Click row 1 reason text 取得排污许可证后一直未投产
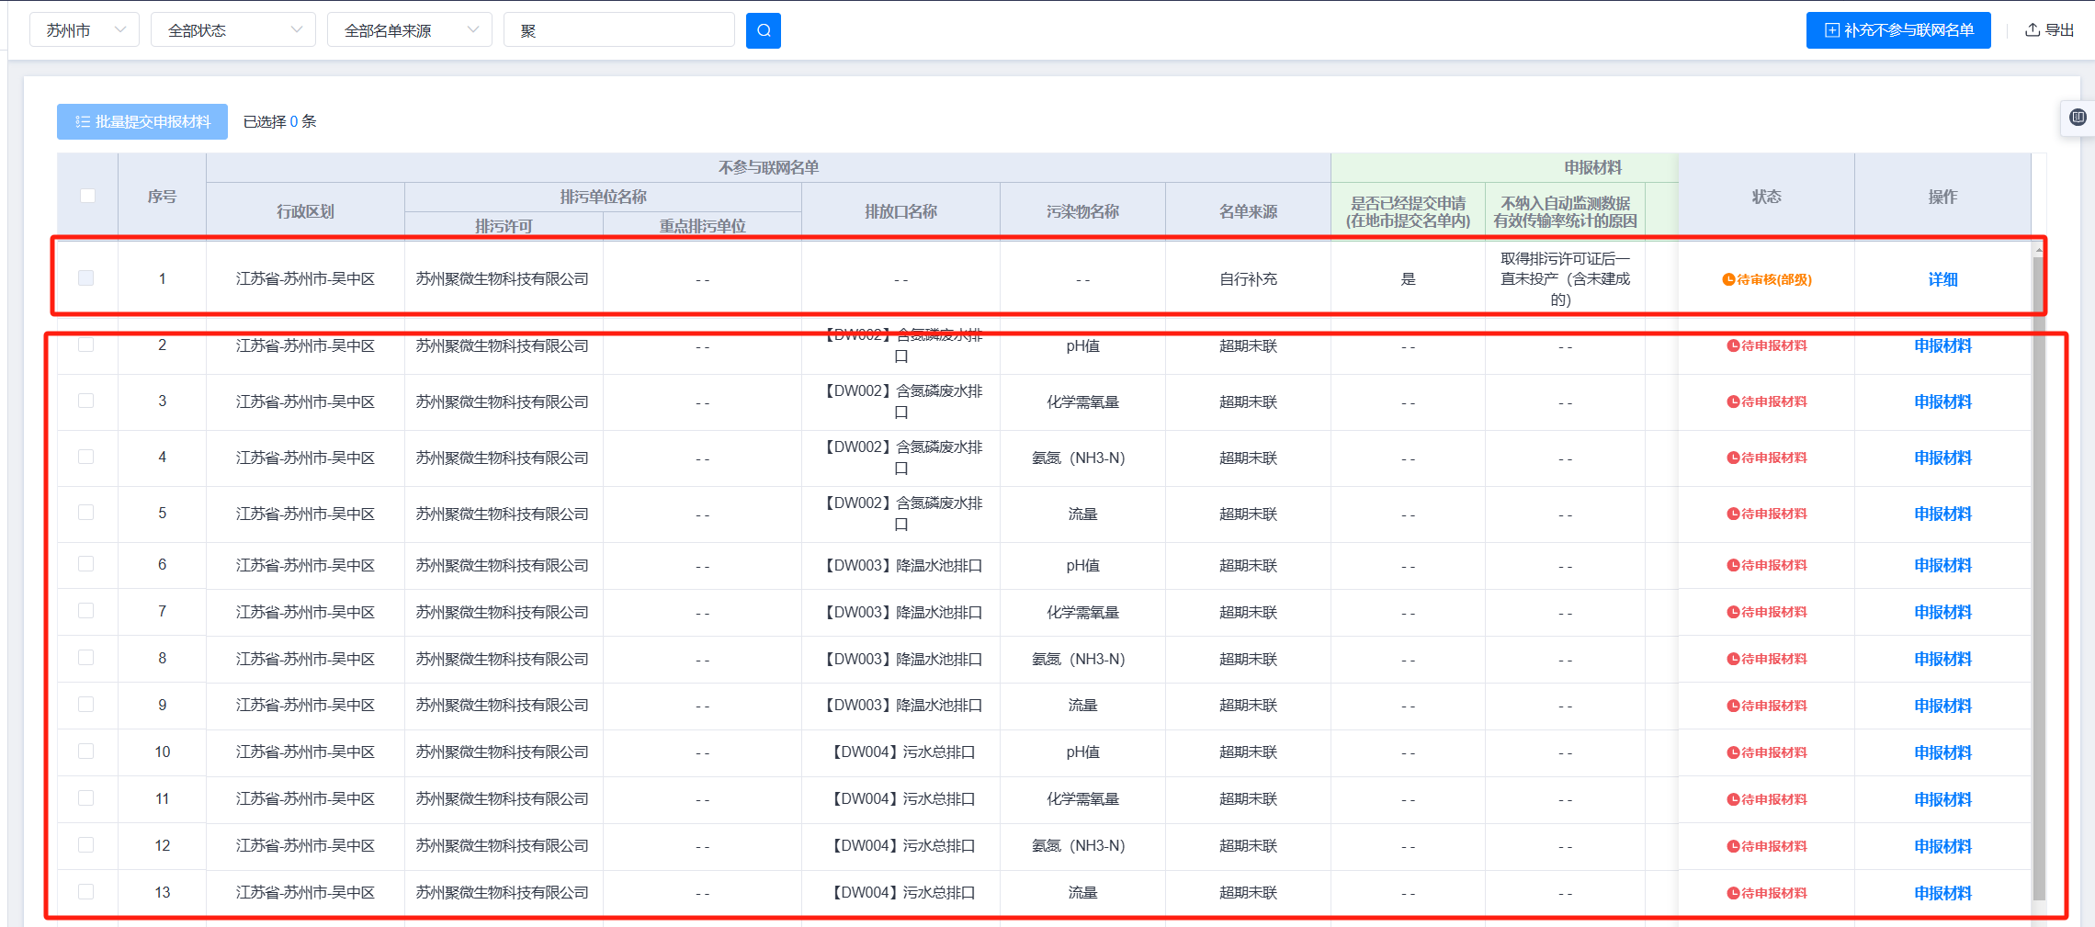Image resolution: width=2095 pixels, height=927 pixels. pos(1565,279)
